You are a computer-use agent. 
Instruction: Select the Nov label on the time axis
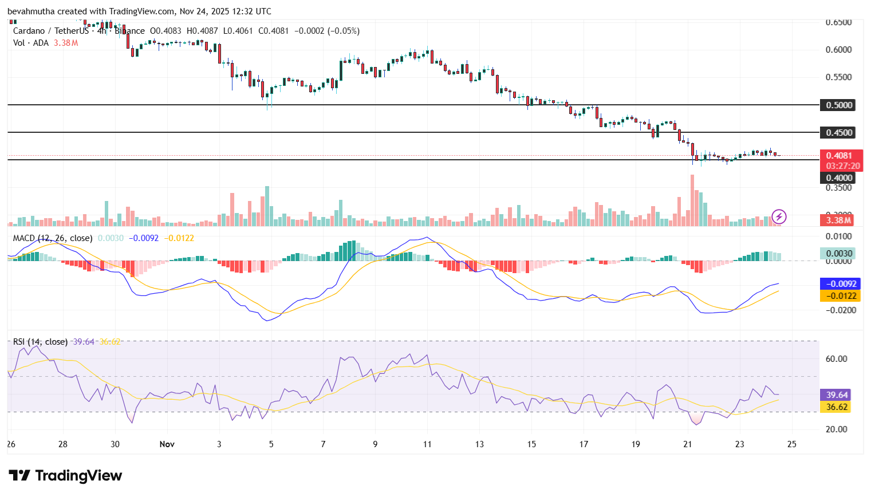167,444
